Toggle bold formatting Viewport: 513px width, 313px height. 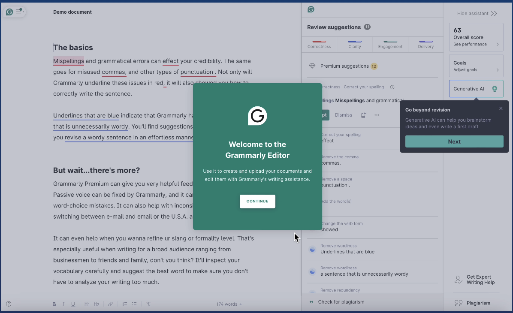click(x=54, y=304)
